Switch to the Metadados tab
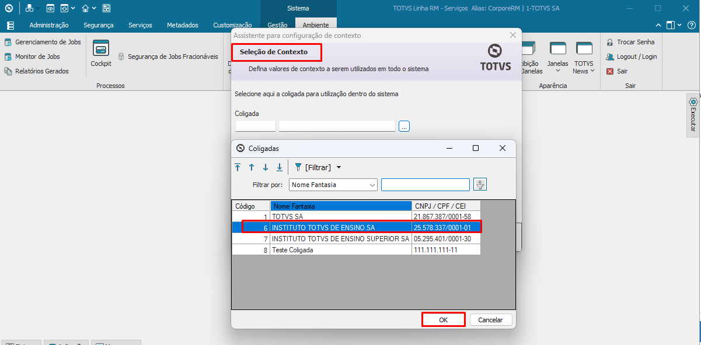Viewport: 701px width, 345px height. click(x=183, y=25)
